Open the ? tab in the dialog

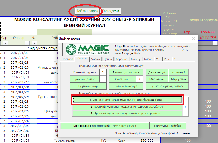click(175, 59)
